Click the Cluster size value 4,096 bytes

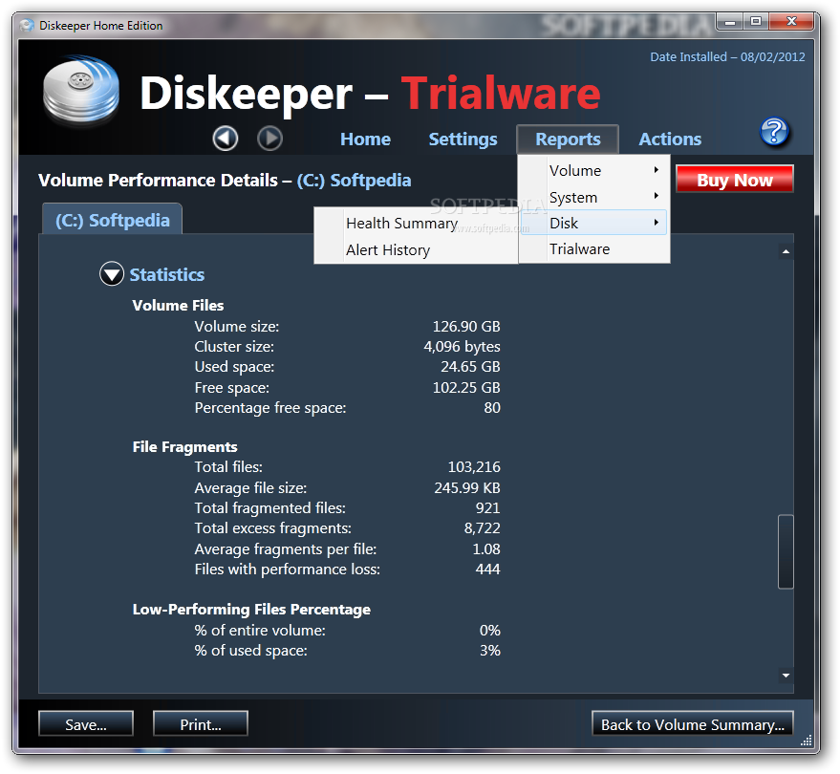pyautogui.click(x=462, y=347)
